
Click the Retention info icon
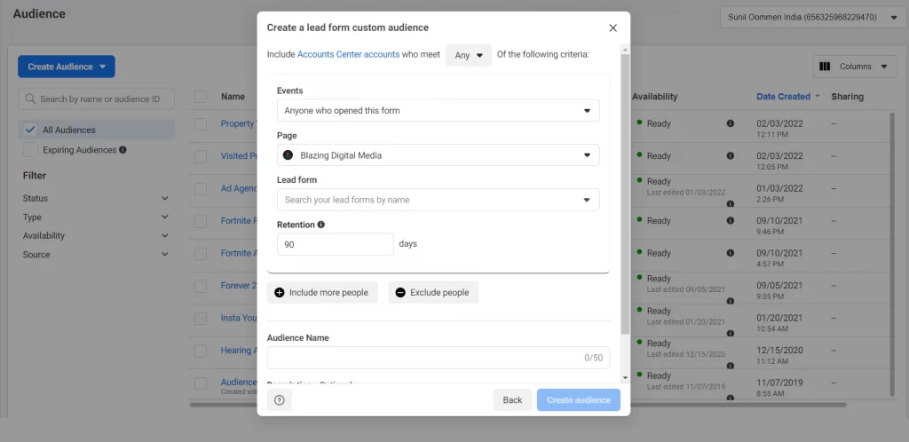point(321,225)
